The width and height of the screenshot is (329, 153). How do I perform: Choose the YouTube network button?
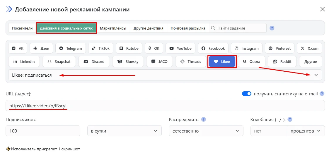click(180, 48)
